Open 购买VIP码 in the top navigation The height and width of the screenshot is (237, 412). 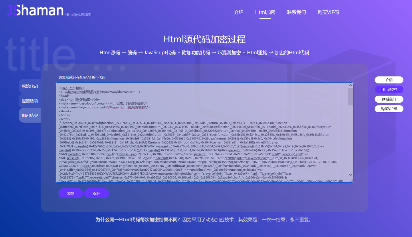328,12
